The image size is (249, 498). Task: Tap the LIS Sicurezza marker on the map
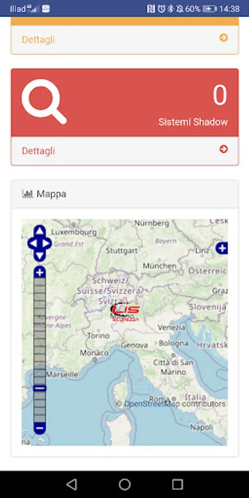[x=125, y=313]
